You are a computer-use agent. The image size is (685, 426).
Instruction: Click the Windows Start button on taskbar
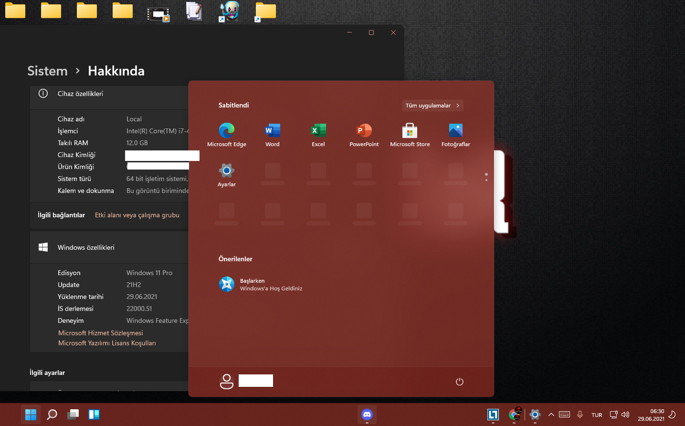[31, 415]
